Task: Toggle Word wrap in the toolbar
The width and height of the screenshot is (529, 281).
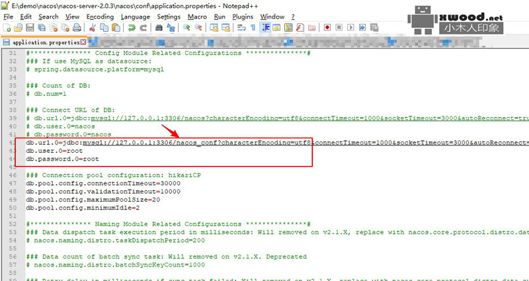Action: [x=242, y=28]
